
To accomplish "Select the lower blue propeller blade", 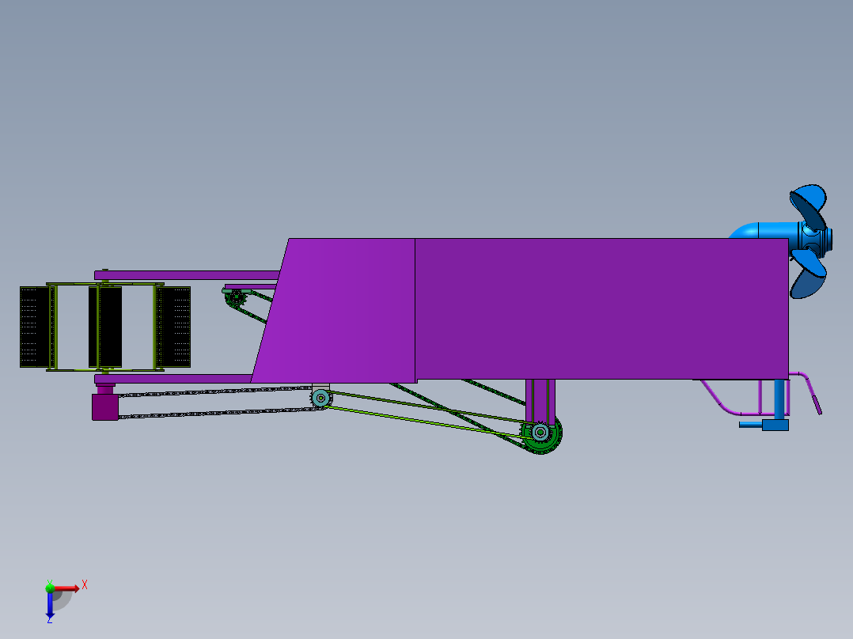I will (809, 274).
